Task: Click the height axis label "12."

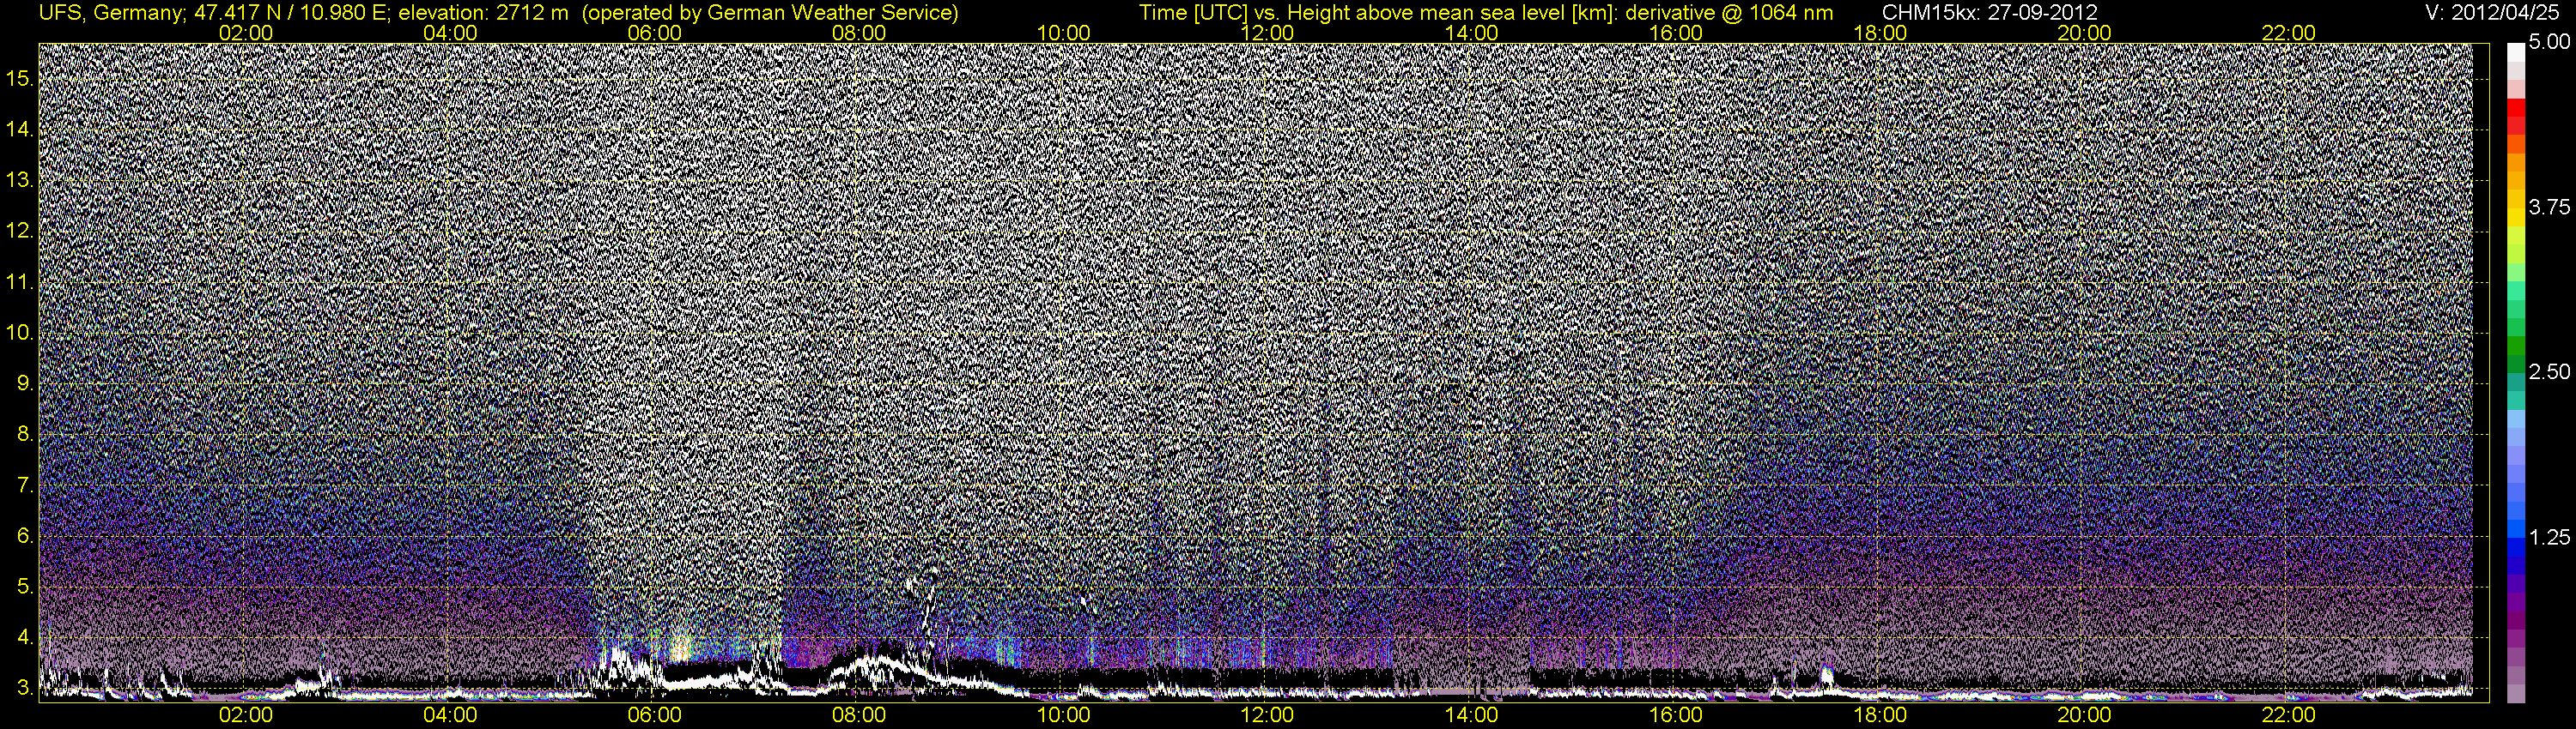Action: [21, 232]
